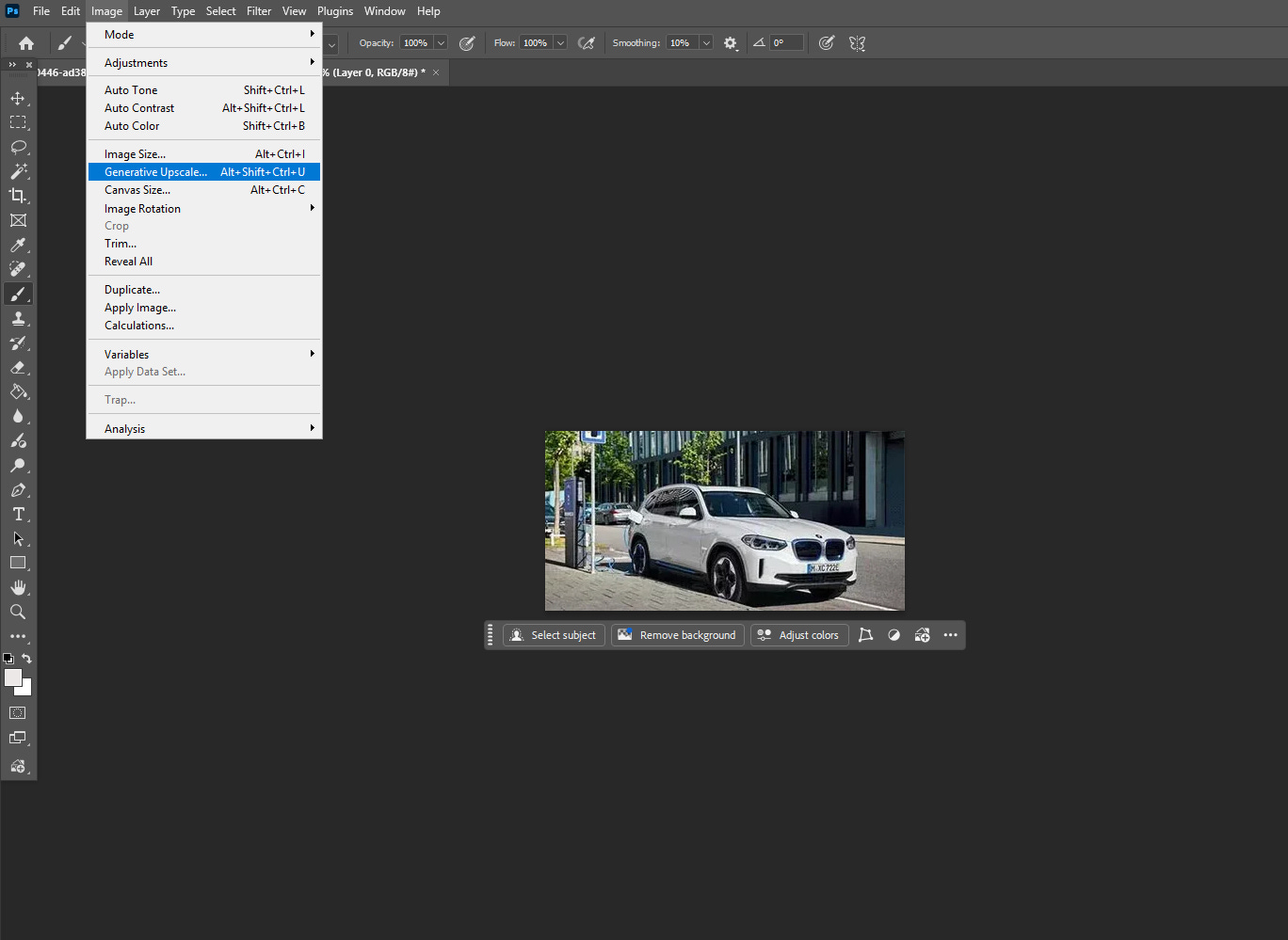Viewport: 1288px width, 940px height.
Task: Select the Clone Stamp tool
Action: point(18,319)
